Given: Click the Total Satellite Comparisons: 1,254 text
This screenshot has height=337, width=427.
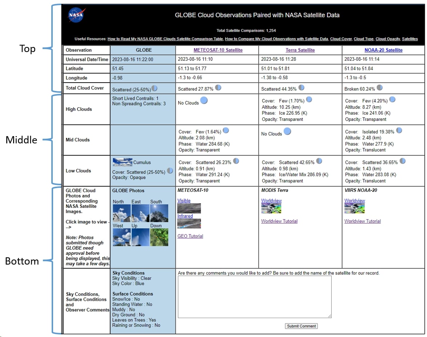Looking at the screenshot, I should (x=246, y=31).
